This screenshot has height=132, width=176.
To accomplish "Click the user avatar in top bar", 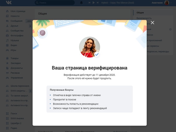I will 167,3.
